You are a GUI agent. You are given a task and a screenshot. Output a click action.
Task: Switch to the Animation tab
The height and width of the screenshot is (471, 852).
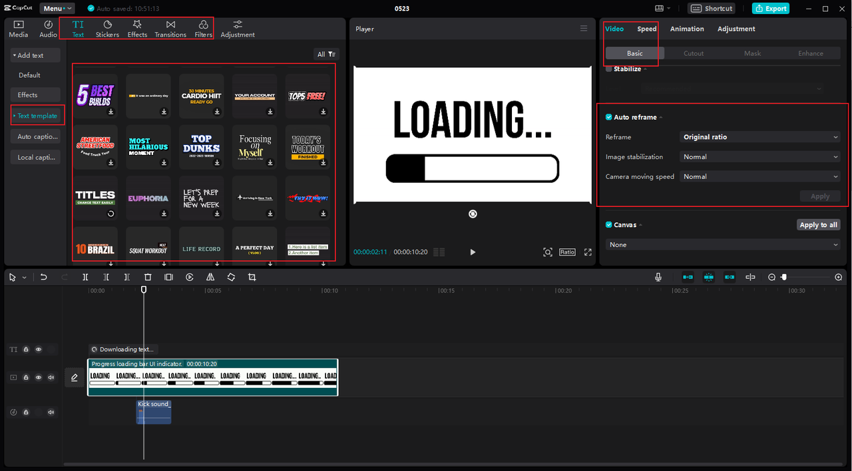click(687, 29)
